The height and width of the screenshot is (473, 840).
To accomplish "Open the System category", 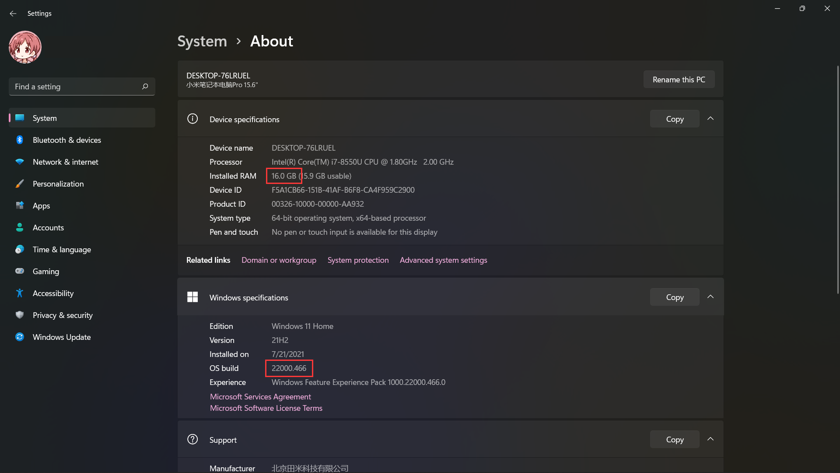I will coord(82,118).
